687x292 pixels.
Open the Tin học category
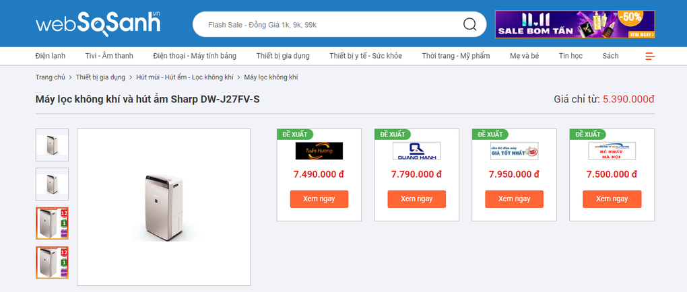click(x=570, y=56)
